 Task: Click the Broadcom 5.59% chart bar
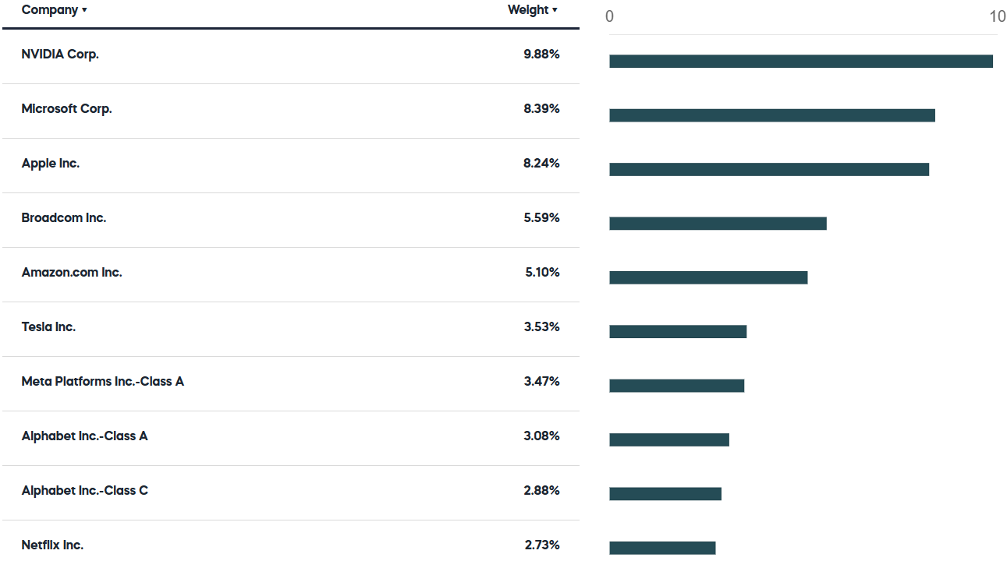pyautogui.click(x=718, y=224)
